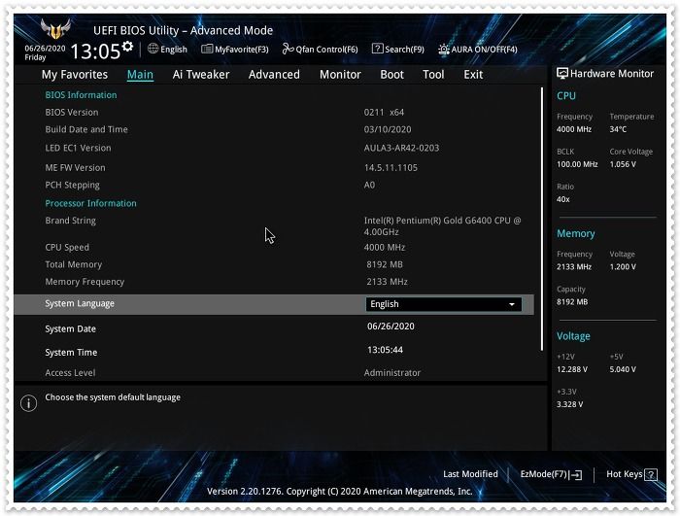Viewport: 680px width, 516px height.
Task: Open the System Language dropdown
Action: [x=444, y=304]
